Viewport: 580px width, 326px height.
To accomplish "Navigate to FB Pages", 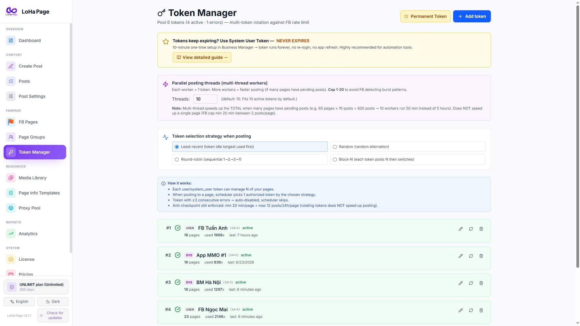I will point(35,122).
